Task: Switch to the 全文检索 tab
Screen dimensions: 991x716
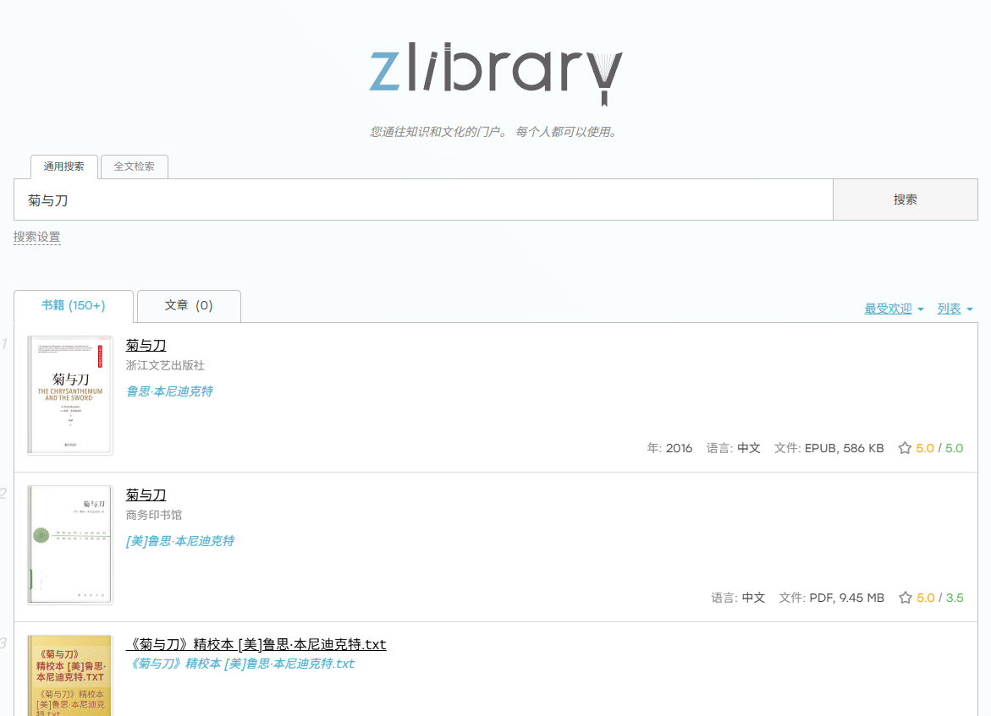Action: [135, 167]
